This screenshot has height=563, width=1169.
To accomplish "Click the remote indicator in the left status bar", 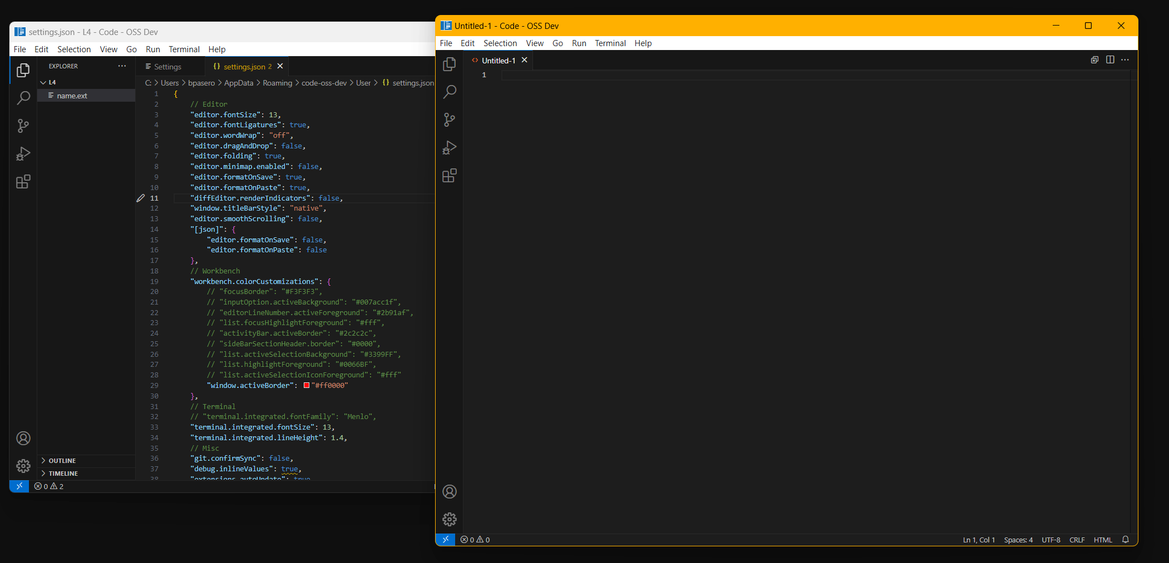I will 19,486.
